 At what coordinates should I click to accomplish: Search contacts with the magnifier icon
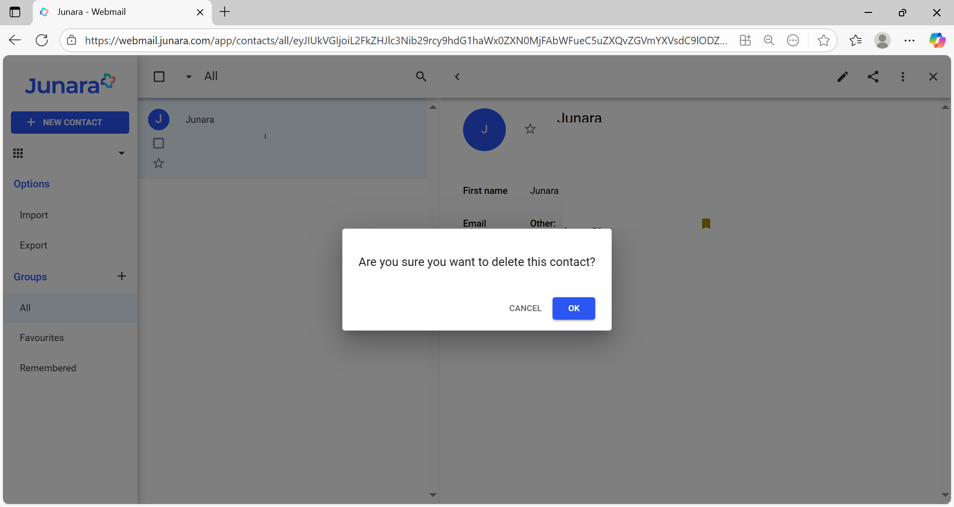point(421,77)
